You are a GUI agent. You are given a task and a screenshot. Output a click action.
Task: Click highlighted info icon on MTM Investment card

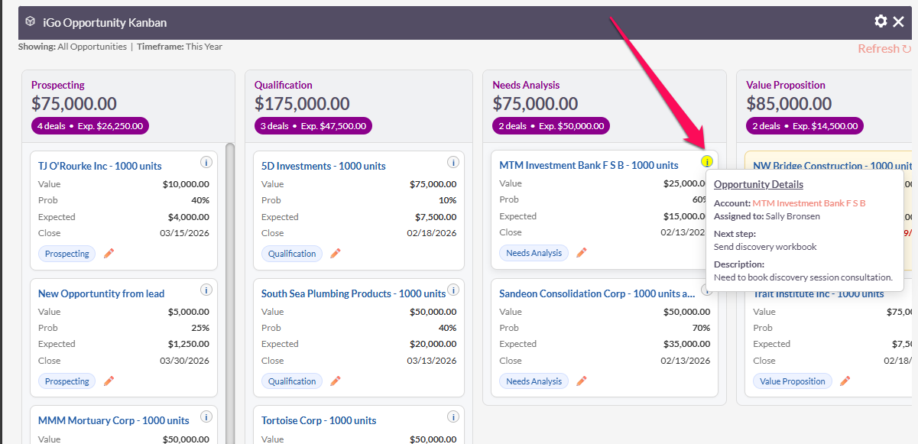point(707,161)
